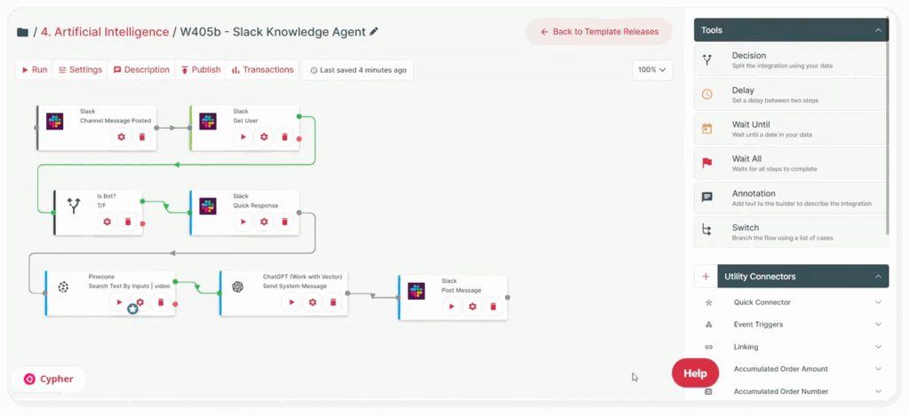Open 4. Artificial Intelligence breadcrumb link
This screenshot has height=415, width=910.
tap(105, 32)
